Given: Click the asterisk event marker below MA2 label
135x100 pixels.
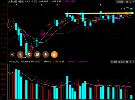Looking at the screenshot, I should (x=57, y=5).
